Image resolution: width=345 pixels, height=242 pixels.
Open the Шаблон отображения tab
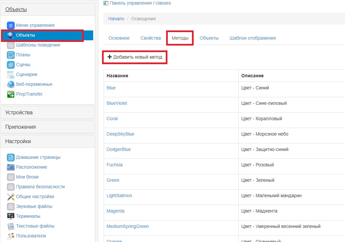pos(252,38)
